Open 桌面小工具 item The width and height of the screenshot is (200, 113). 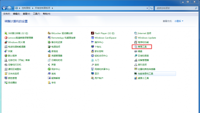(x=142, y=78)
